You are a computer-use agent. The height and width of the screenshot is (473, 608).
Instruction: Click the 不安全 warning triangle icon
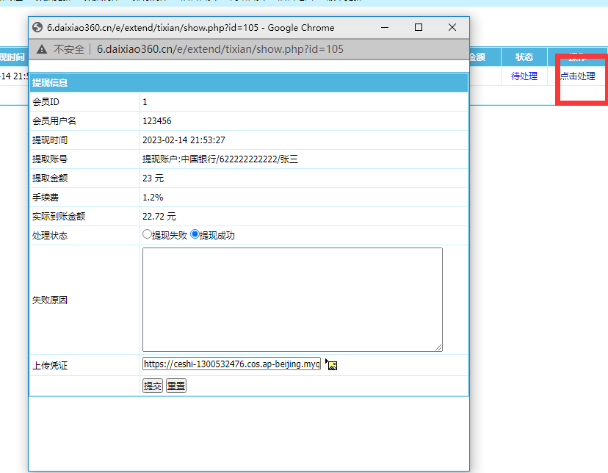tap(42, 49)
